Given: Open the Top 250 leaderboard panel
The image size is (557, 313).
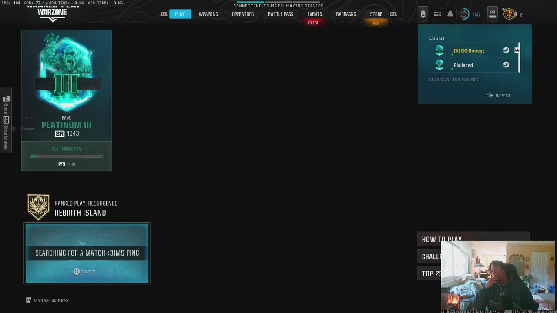Looking at the screenshot, I should (x=429, y=273).
